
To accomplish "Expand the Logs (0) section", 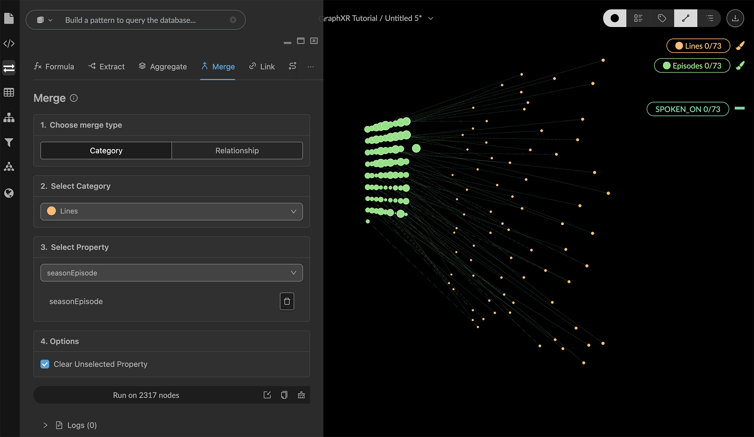I will click(46, 425).
